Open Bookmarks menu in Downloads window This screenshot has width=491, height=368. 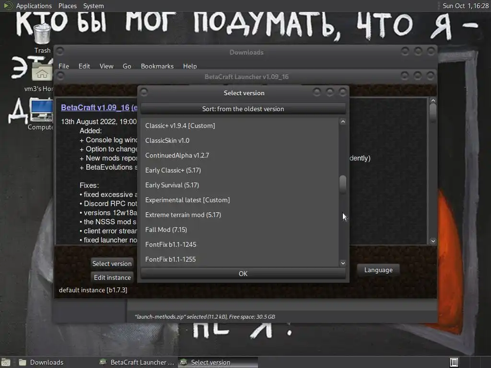coord(157,66)
